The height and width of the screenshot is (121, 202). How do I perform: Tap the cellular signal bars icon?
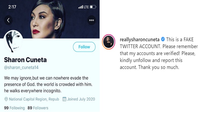coord(81,7)
